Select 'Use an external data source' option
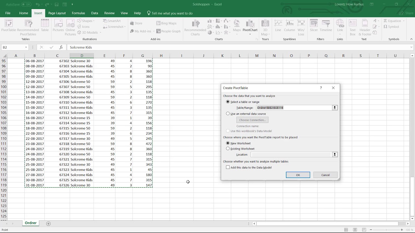 point(228,114)
